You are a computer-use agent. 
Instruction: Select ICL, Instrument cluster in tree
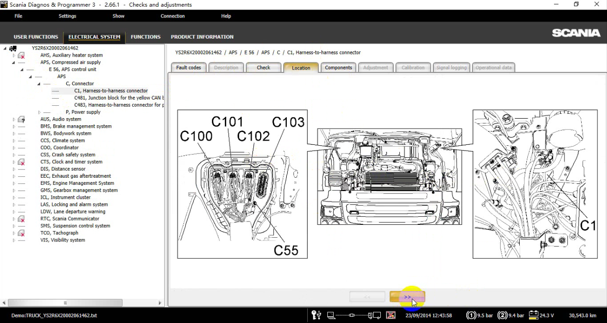65,197
